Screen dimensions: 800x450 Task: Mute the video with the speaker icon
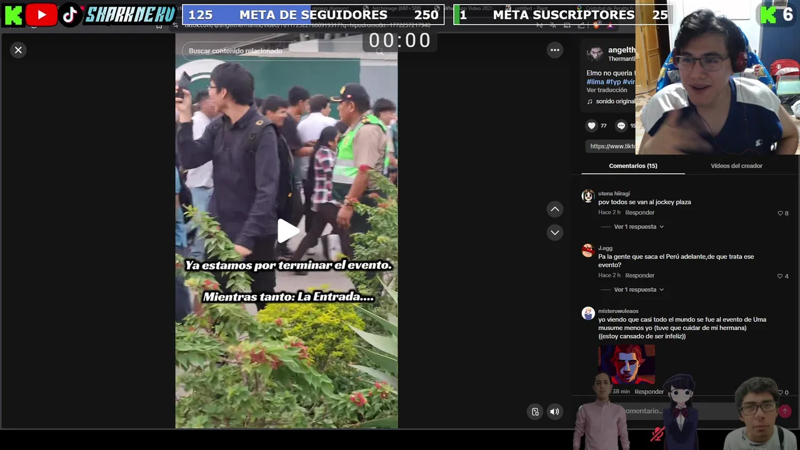554,411
